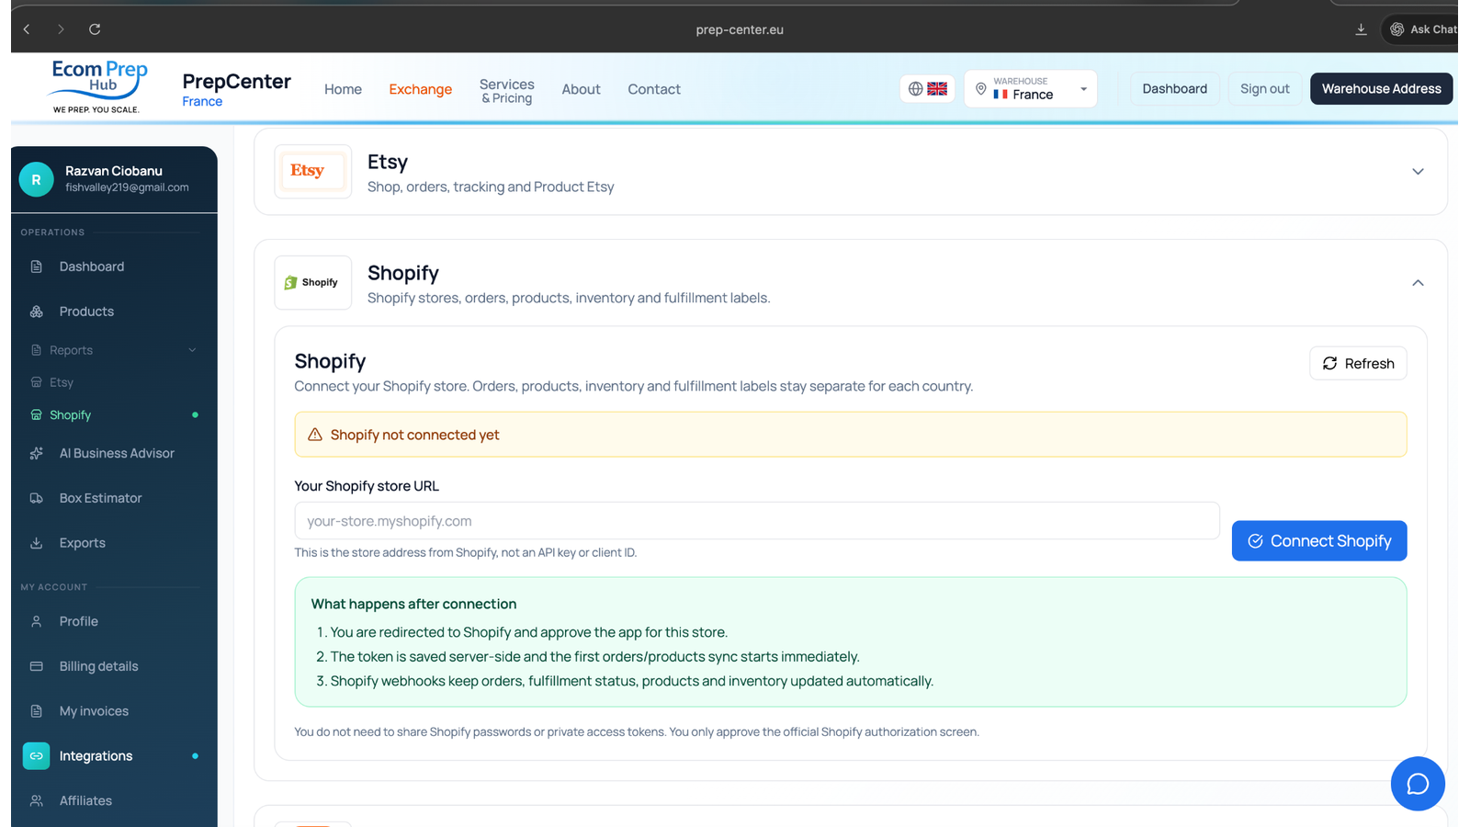Open the Contact nav item
1470x827 pixels.
click(654, 89)
